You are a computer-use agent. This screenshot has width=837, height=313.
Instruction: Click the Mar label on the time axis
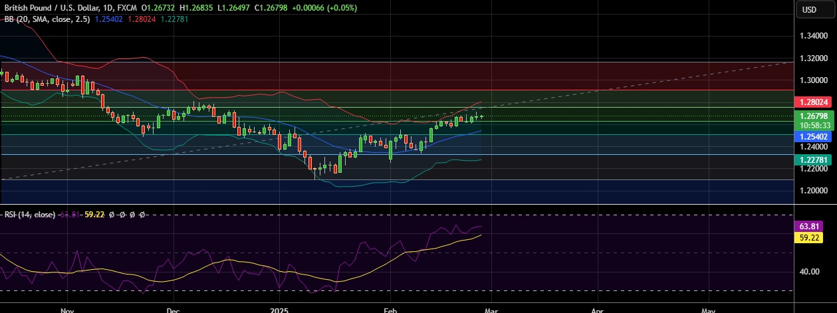(490, 310)
